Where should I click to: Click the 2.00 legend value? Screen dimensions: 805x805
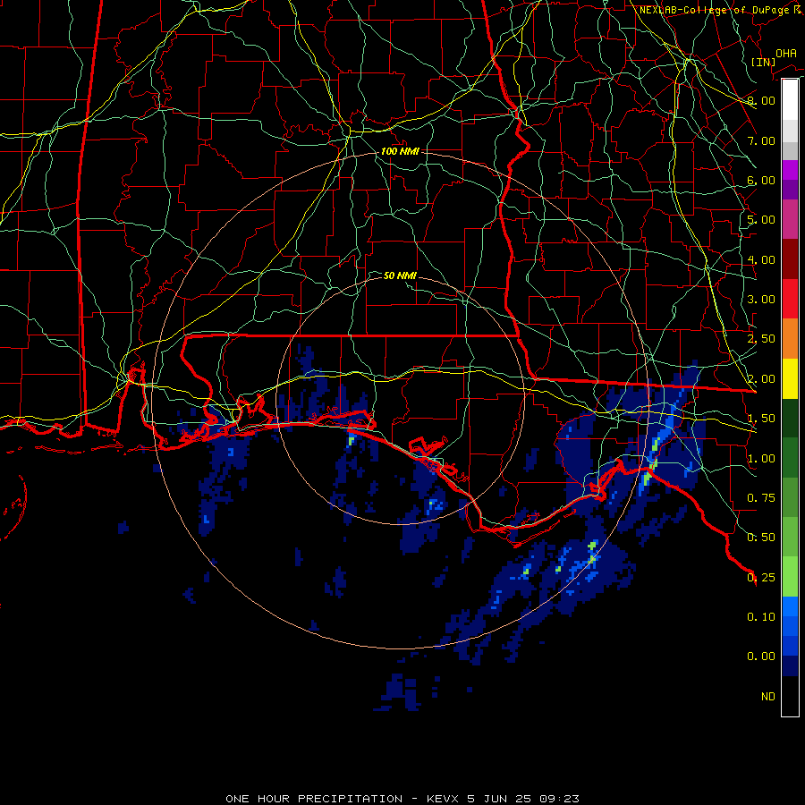coord(761,379)
